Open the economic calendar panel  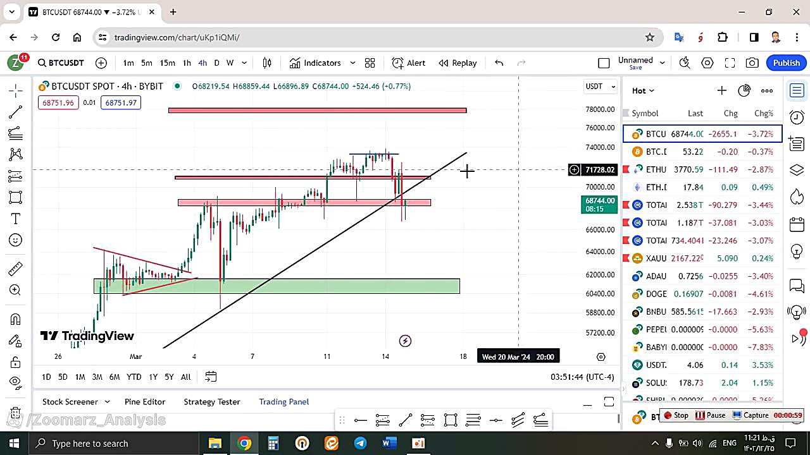click(x=797, y=224)
